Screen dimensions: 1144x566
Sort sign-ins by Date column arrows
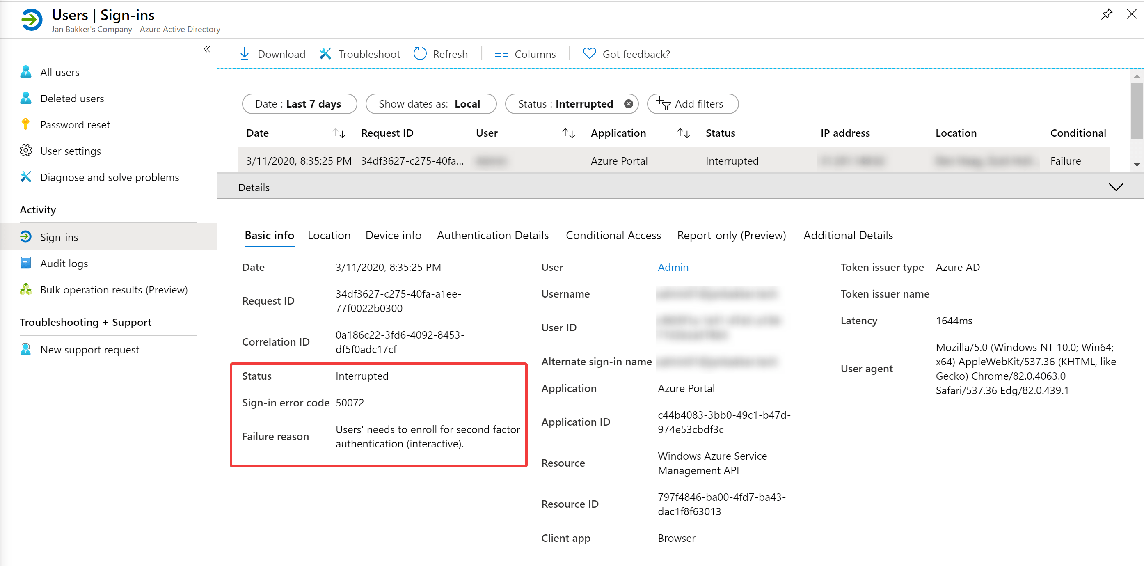pos(339,133)
